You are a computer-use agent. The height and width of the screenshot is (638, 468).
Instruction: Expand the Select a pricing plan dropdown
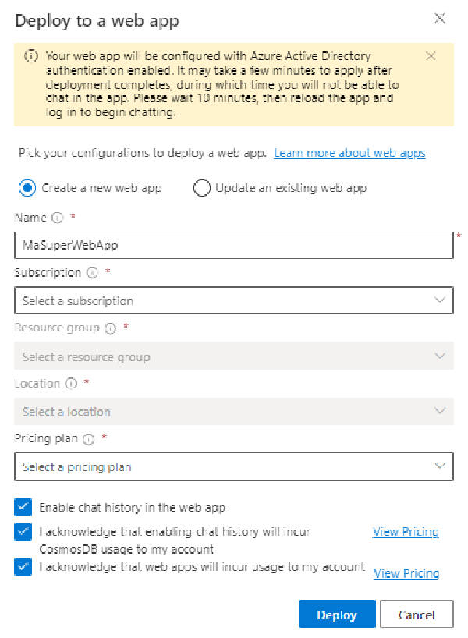tap(233, 467)
